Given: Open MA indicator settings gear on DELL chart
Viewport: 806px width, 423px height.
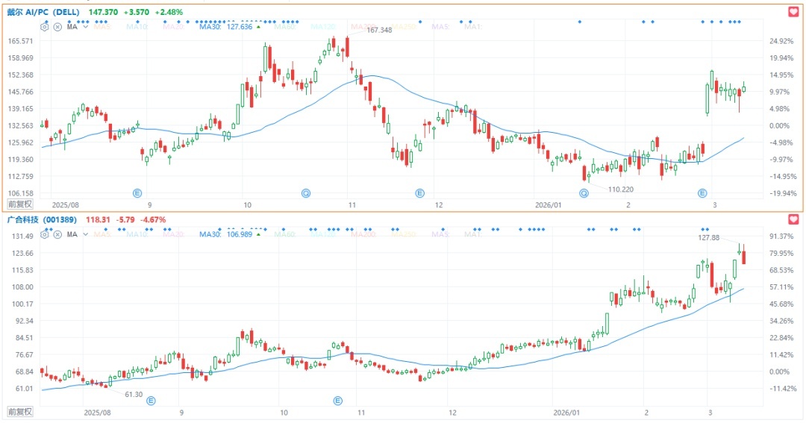Looking at the screenshot, I should coord(45,27).
